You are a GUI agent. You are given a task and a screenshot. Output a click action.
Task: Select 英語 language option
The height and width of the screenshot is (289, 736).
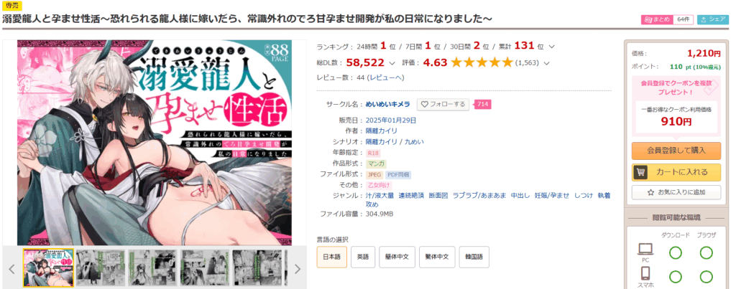pos(363,257)
